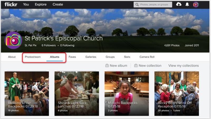Click the 20 photos label
The image size is (211, 119).
[163, 111]
